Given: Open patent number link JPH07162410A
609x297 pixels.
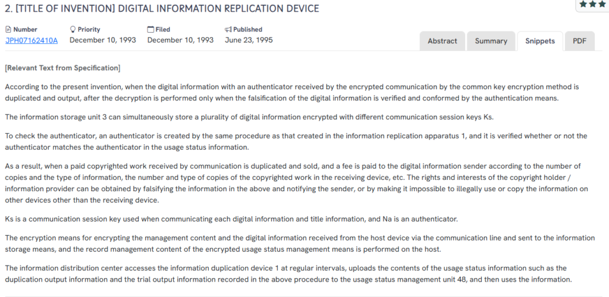Looking at the screenshot, I should tap(32, 40).
